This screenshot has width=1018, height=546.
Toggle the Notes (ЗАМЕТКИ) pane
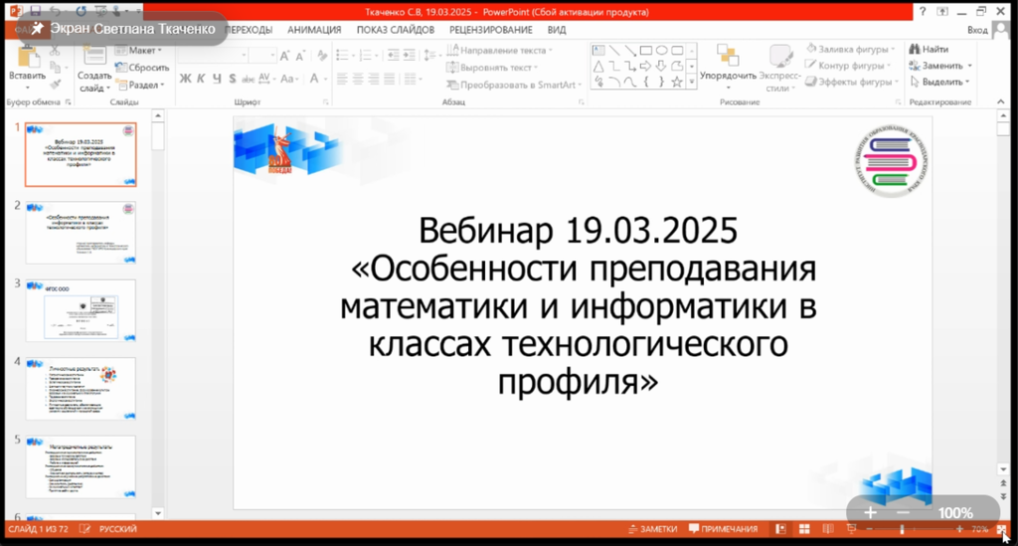[653, 529]
